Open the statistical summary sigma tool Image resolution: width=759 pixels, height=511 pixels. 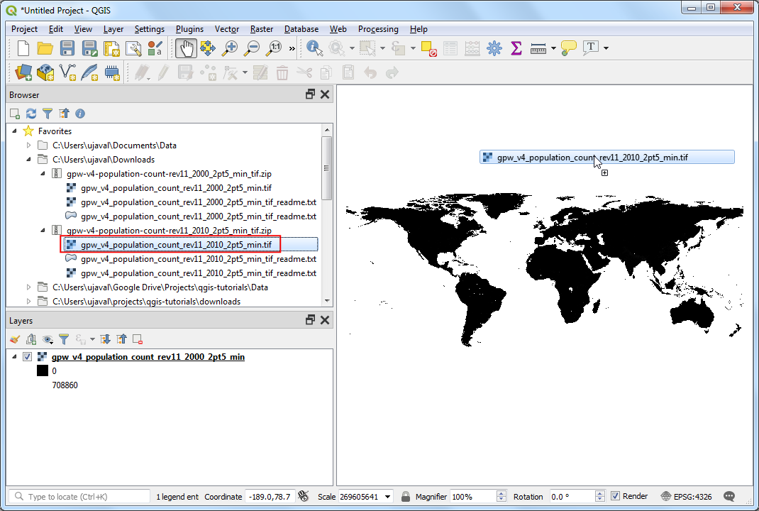516,48
